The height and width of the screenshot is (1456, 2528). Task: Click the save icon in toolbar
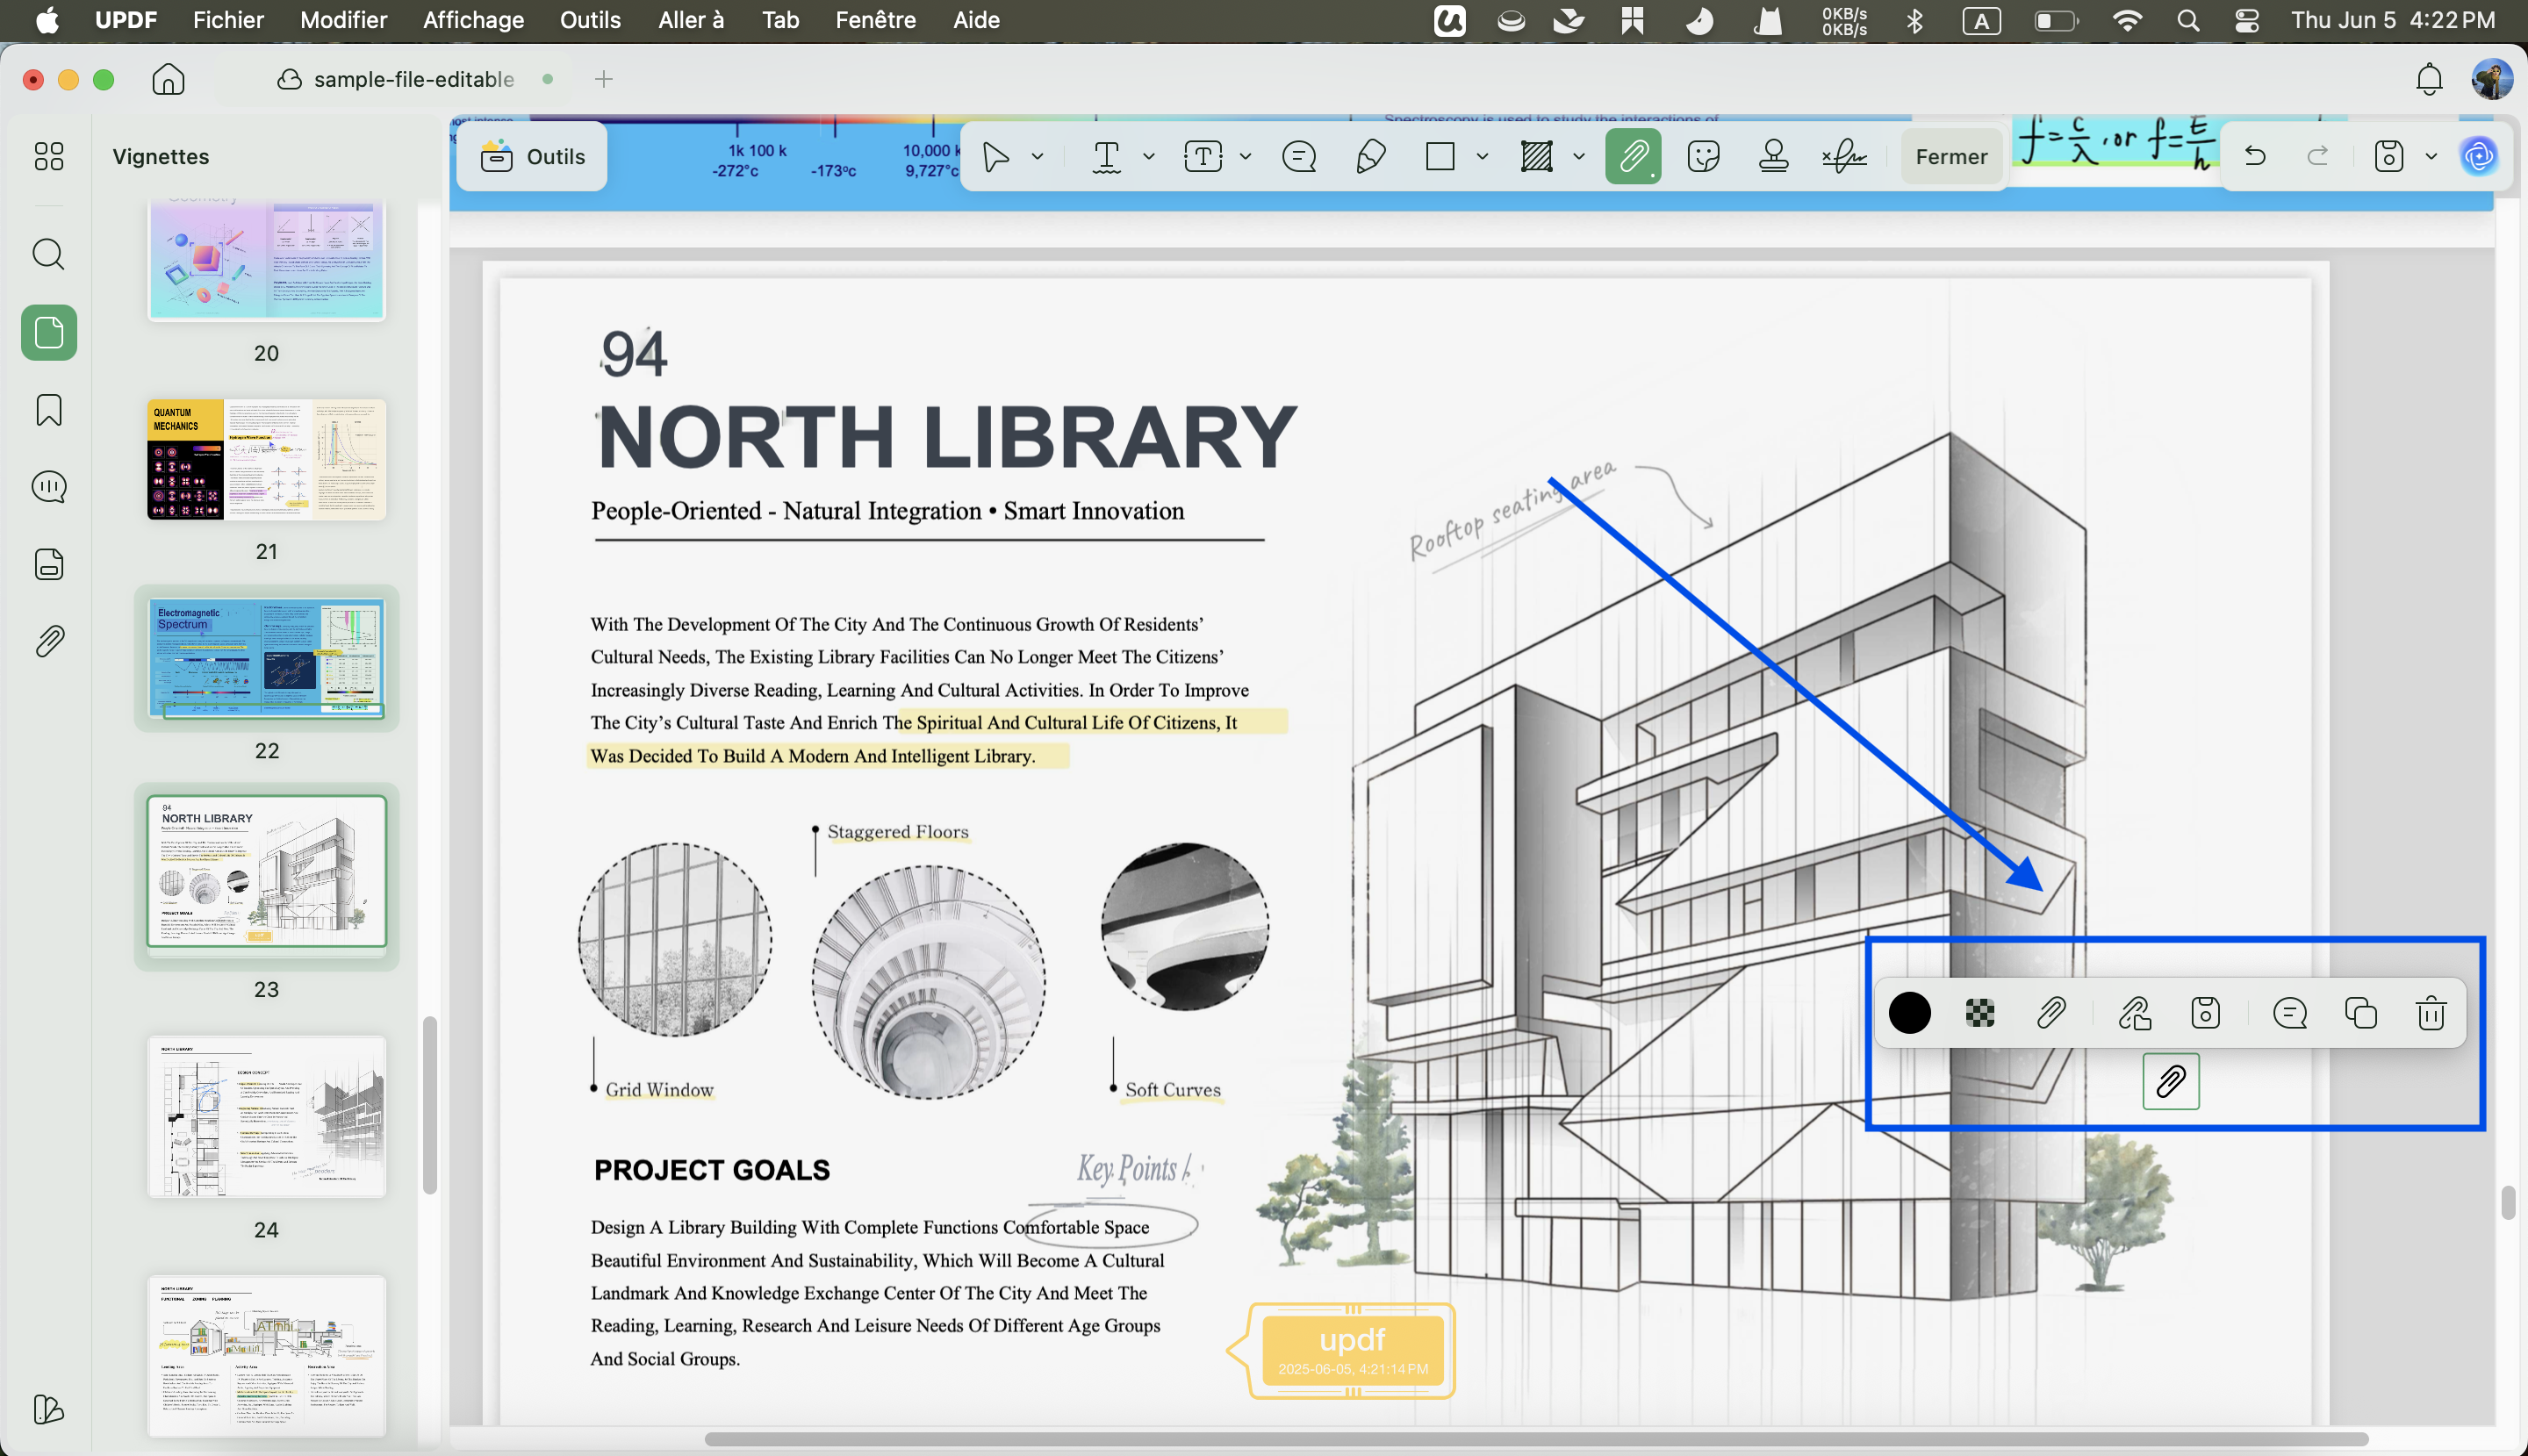pos(2389,157)
